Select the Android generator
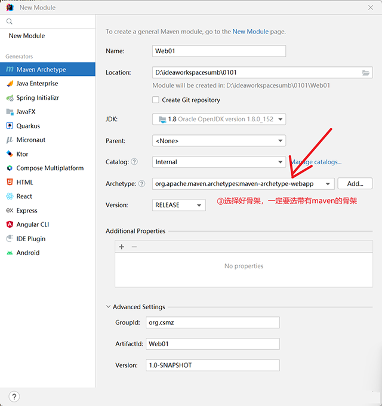This screenshot has width=382, height=406. 48,253
